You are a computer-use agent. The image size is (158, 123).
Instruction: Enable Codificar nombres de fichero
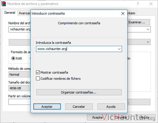(38, 79)
